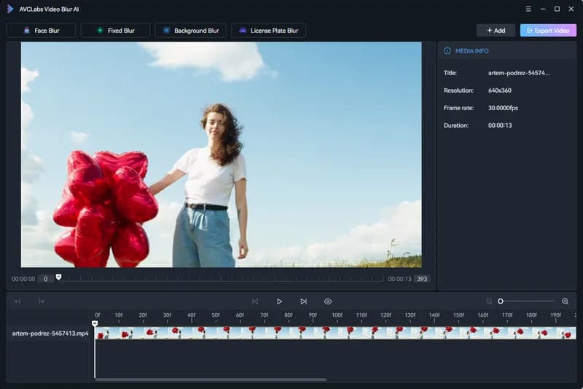Zoom out the timeline with magnifier icon
The image size is (583, 389).
pos(490,301)
